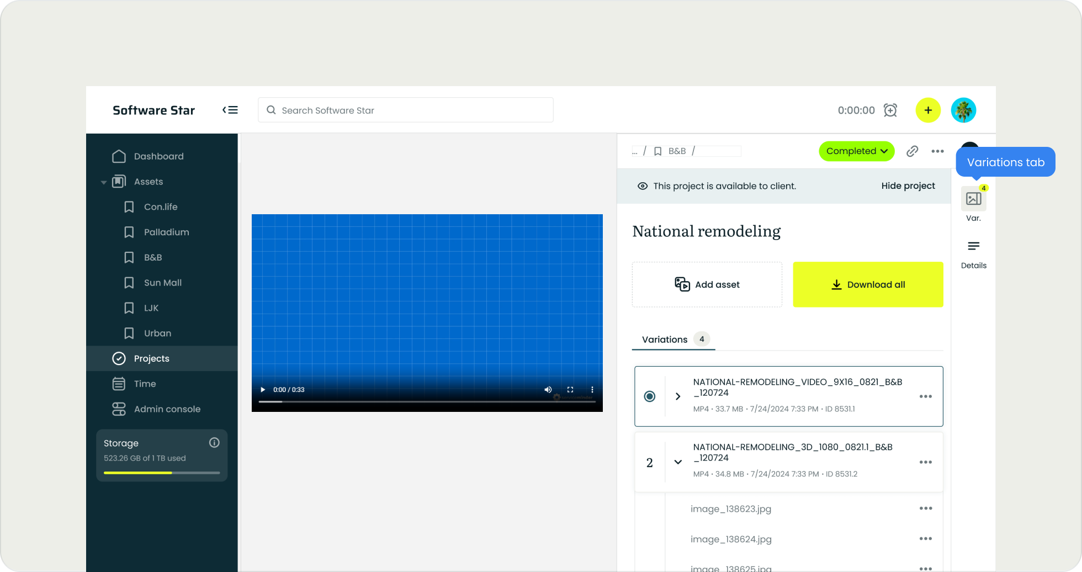Image resolution: width=1082 pixels, height=572 pixels.
Task: Expand the 9X16 video variation chevron
Action: click(678, 396)
